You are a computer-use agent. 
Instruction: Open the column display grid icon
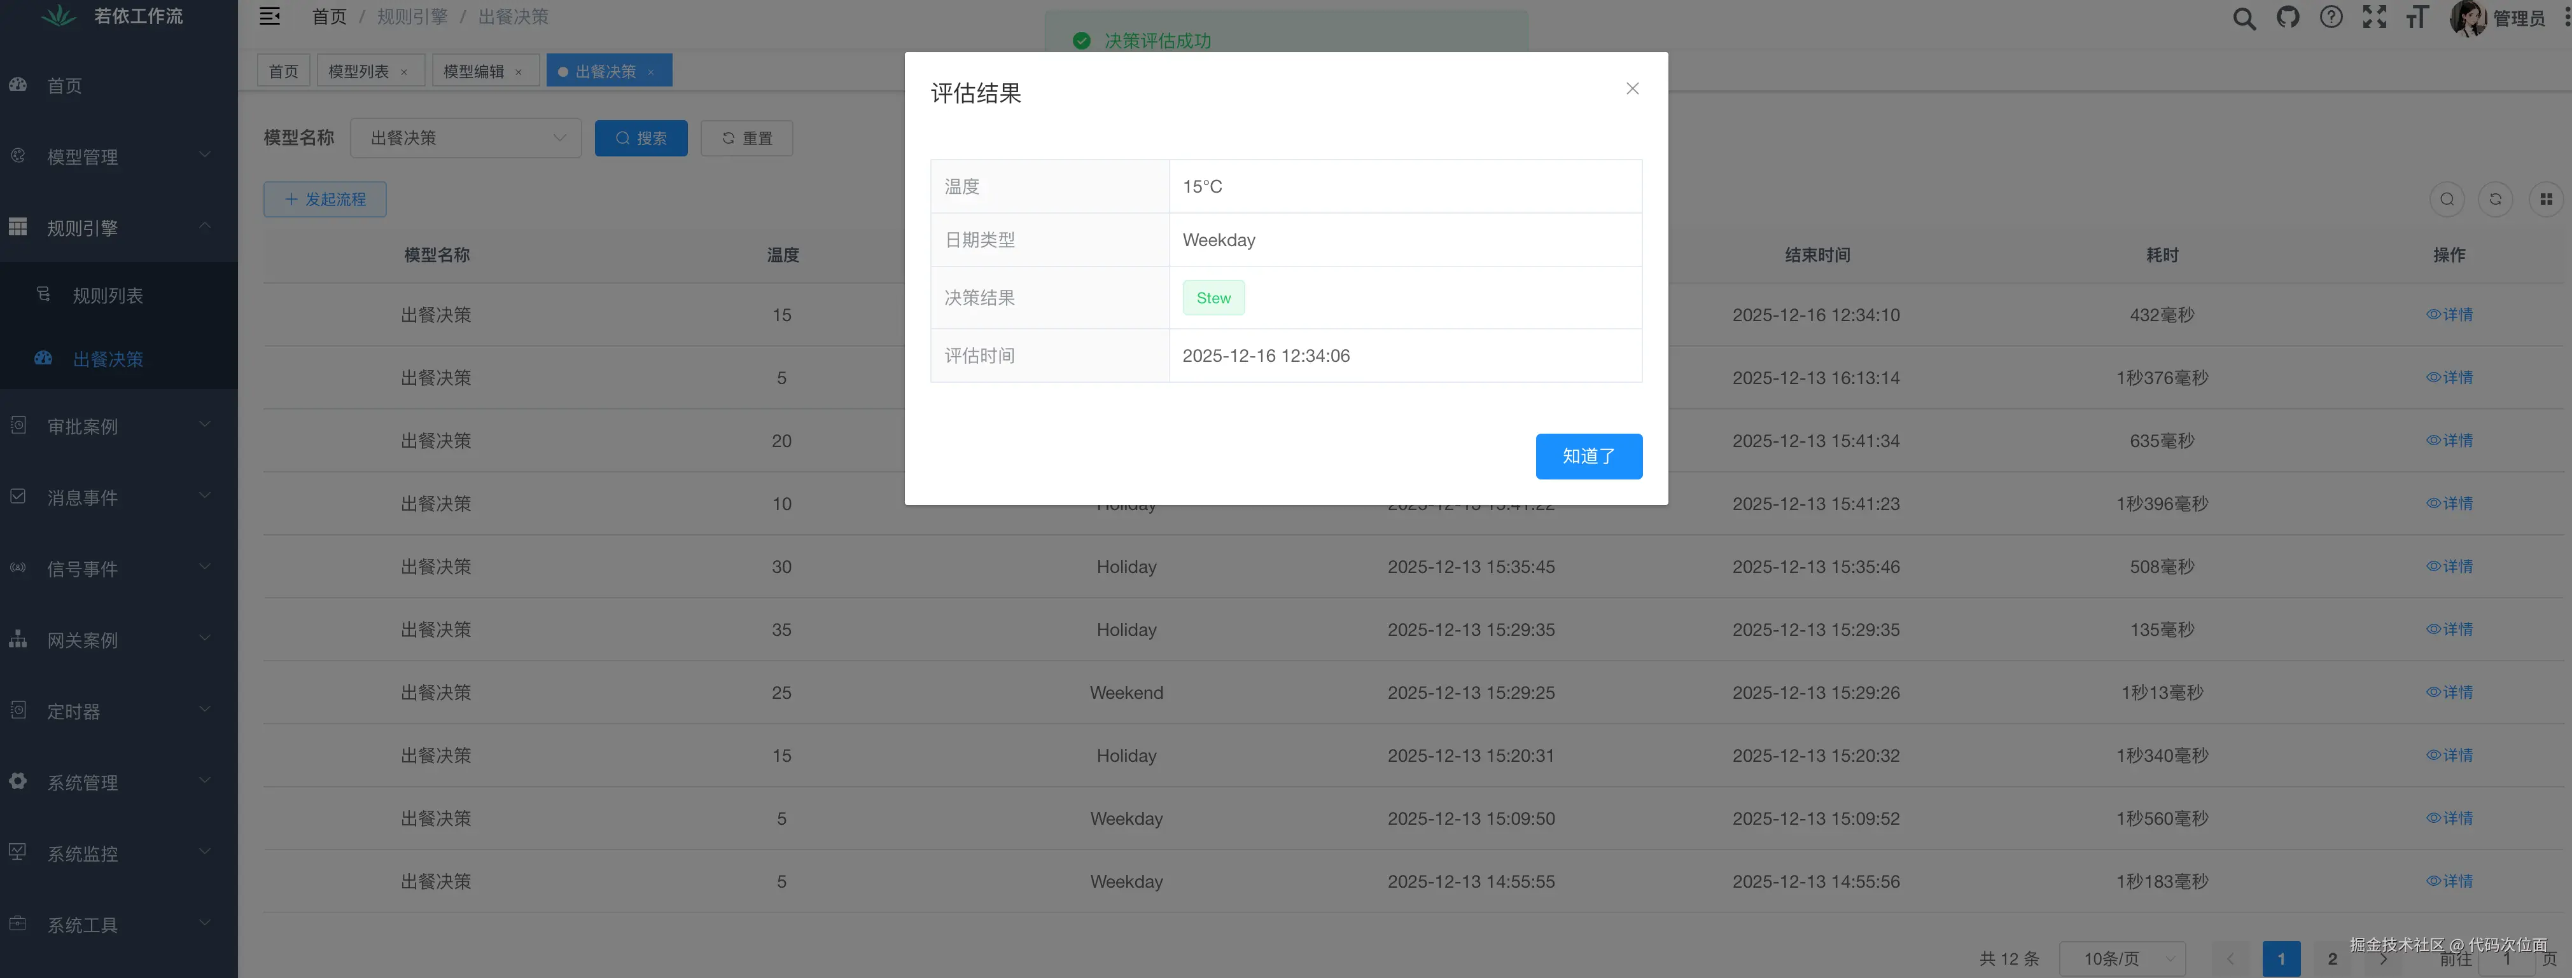[x=2545, y=198]
